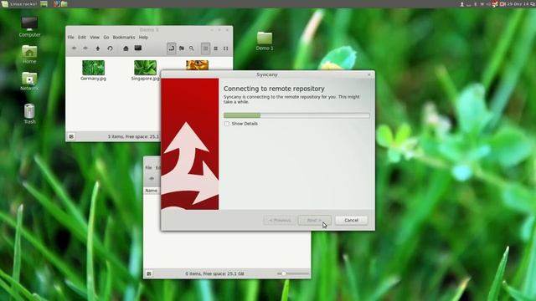Click the Syncany tray icon in panel
This screenshot has width=536, height=301.
(x=495, y=4)
